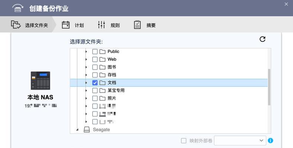The width and height of the screenshot is (293, 148).
Task: Go to the 计划 step
Action: coord(73,25)
